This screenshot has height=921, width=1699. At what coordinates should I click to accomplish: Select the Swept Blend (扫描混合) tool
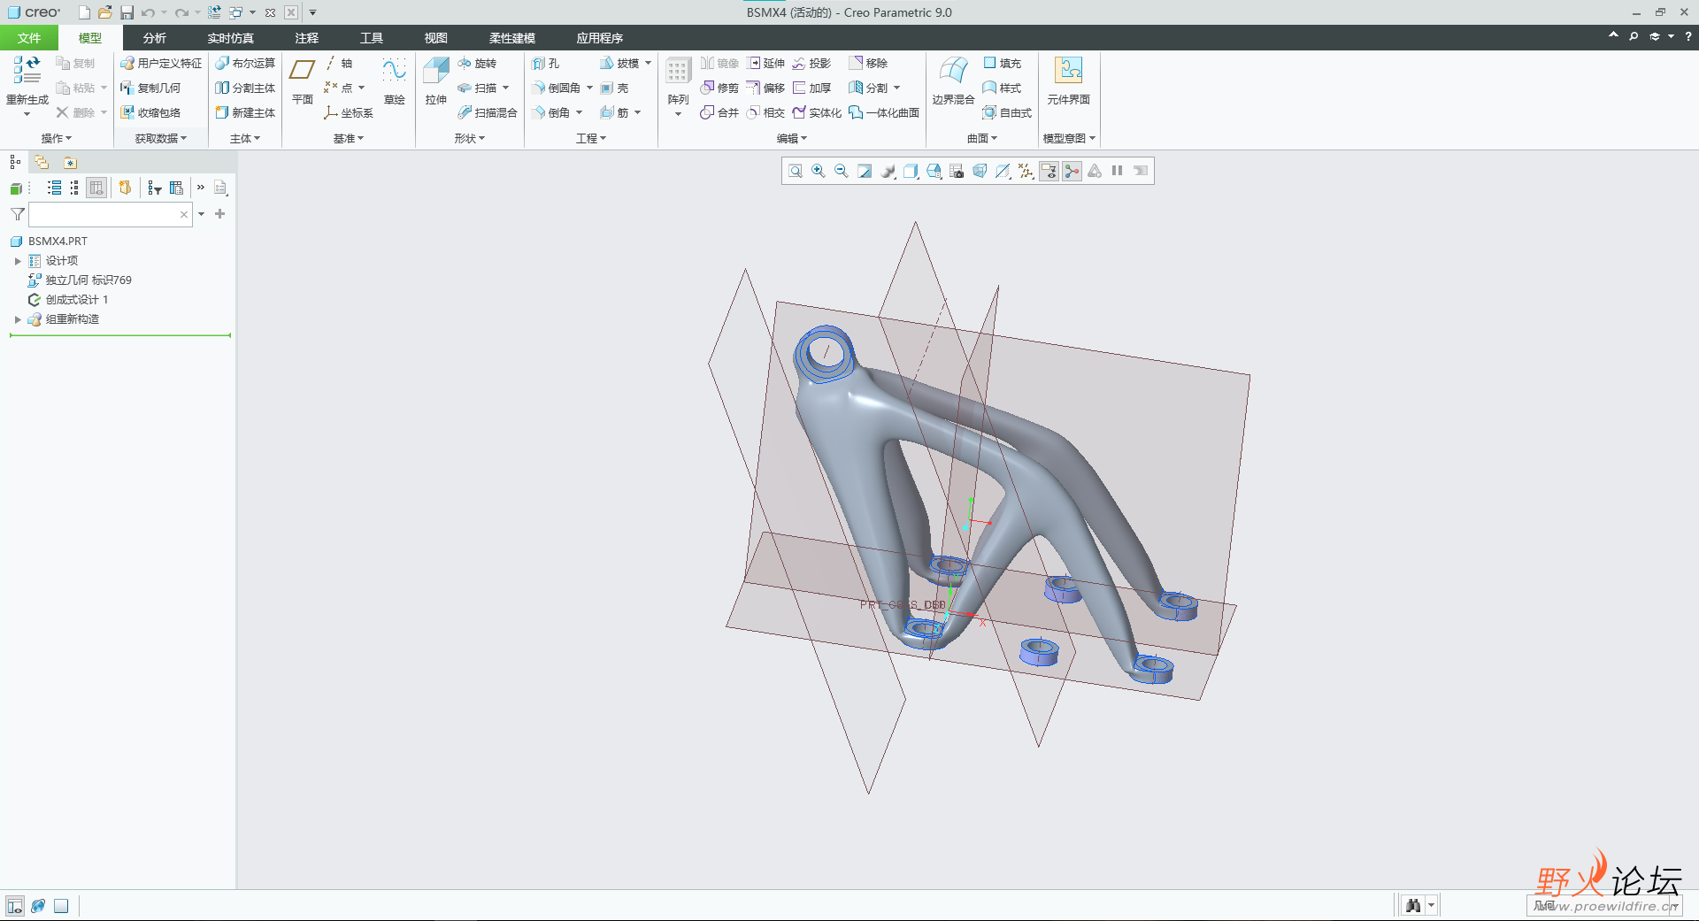(488, 112)
